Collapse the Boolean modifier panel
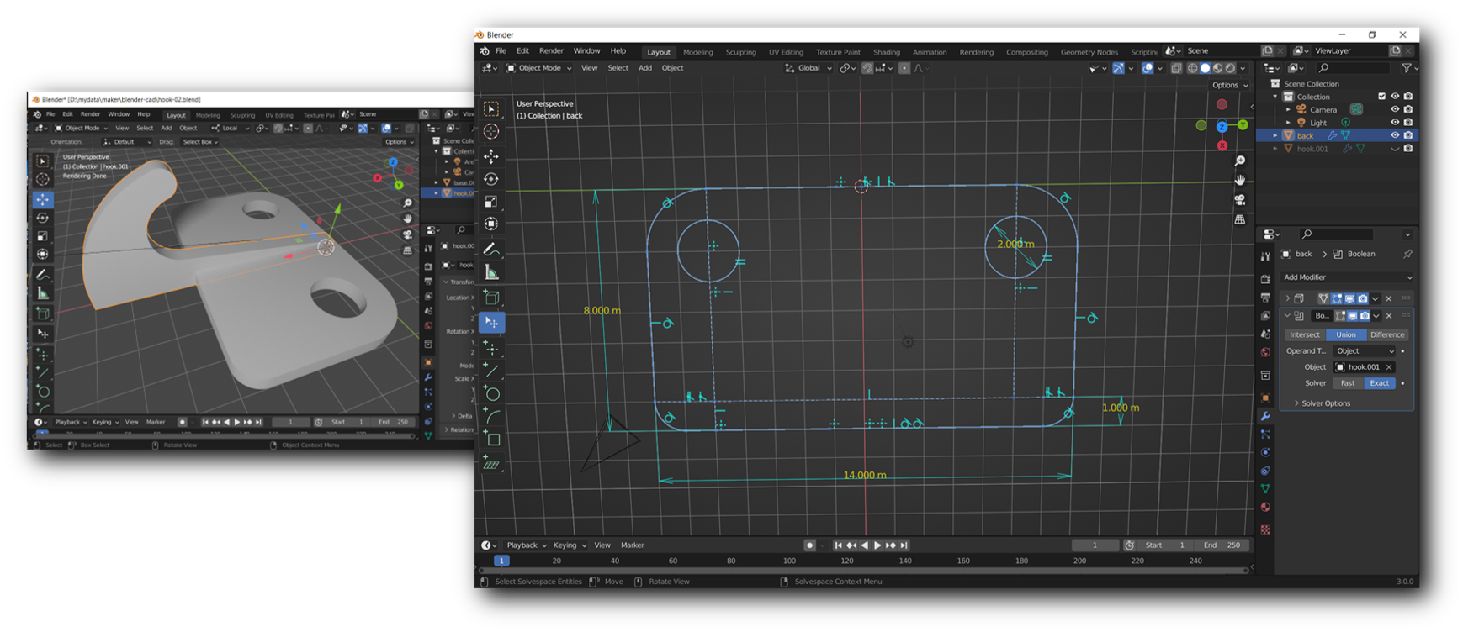This screenshot has height=632, width=1463. point(1287,316)
